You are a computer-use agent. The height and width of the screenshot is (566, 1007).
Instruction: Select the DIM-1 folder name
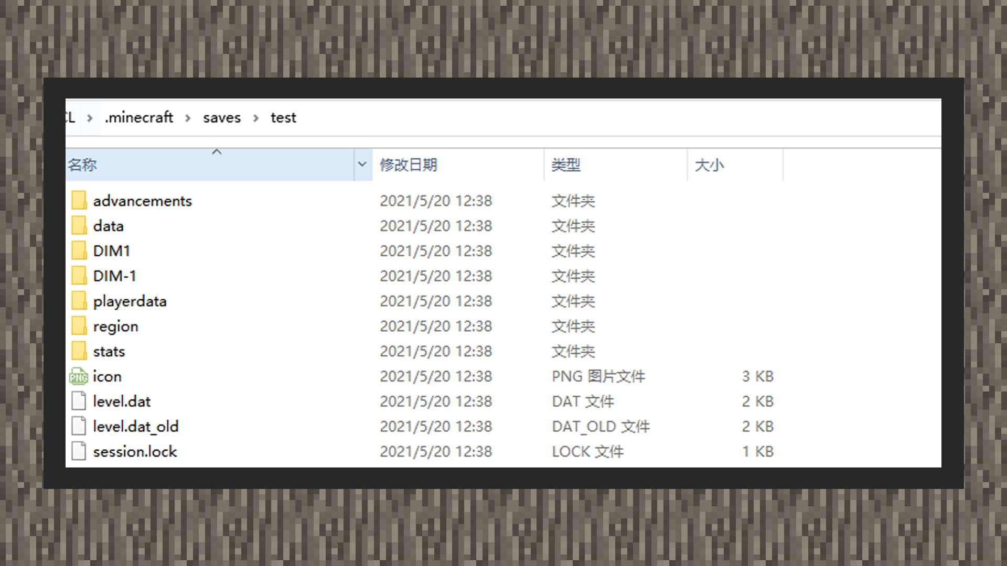pos(115,276)
